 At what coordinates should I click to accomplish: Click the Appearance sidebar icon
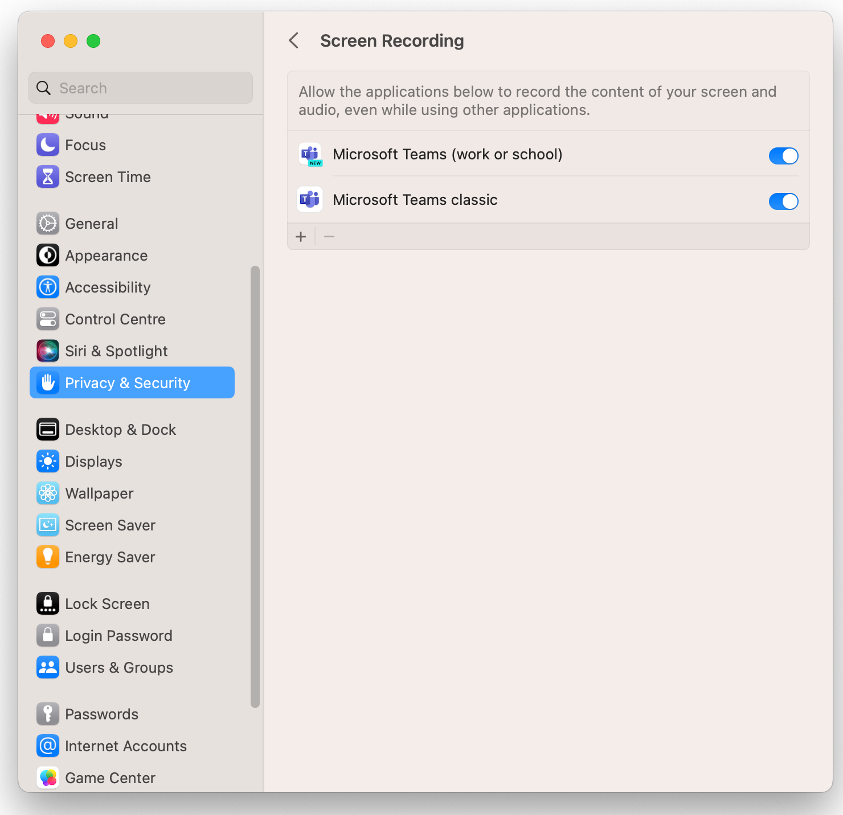click(x=48, y=255)
